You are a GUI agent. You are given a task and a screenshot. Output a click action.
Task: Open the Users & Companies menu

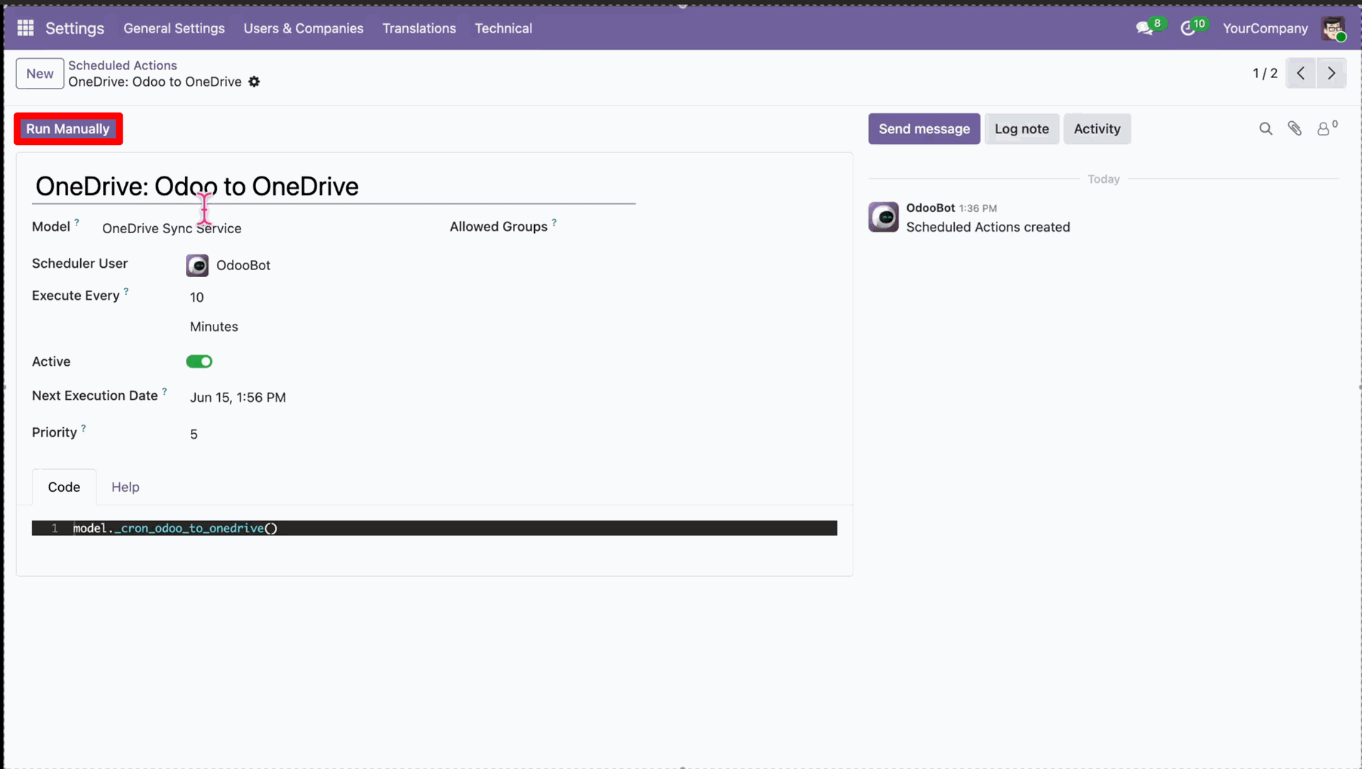click(304, 28)
